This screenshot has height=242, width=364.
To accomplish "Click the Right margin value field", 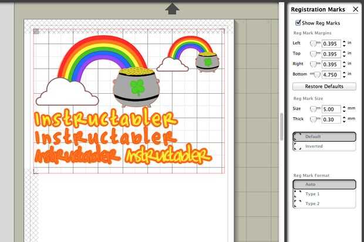I will pyautogui.click(x=331, y=64).
